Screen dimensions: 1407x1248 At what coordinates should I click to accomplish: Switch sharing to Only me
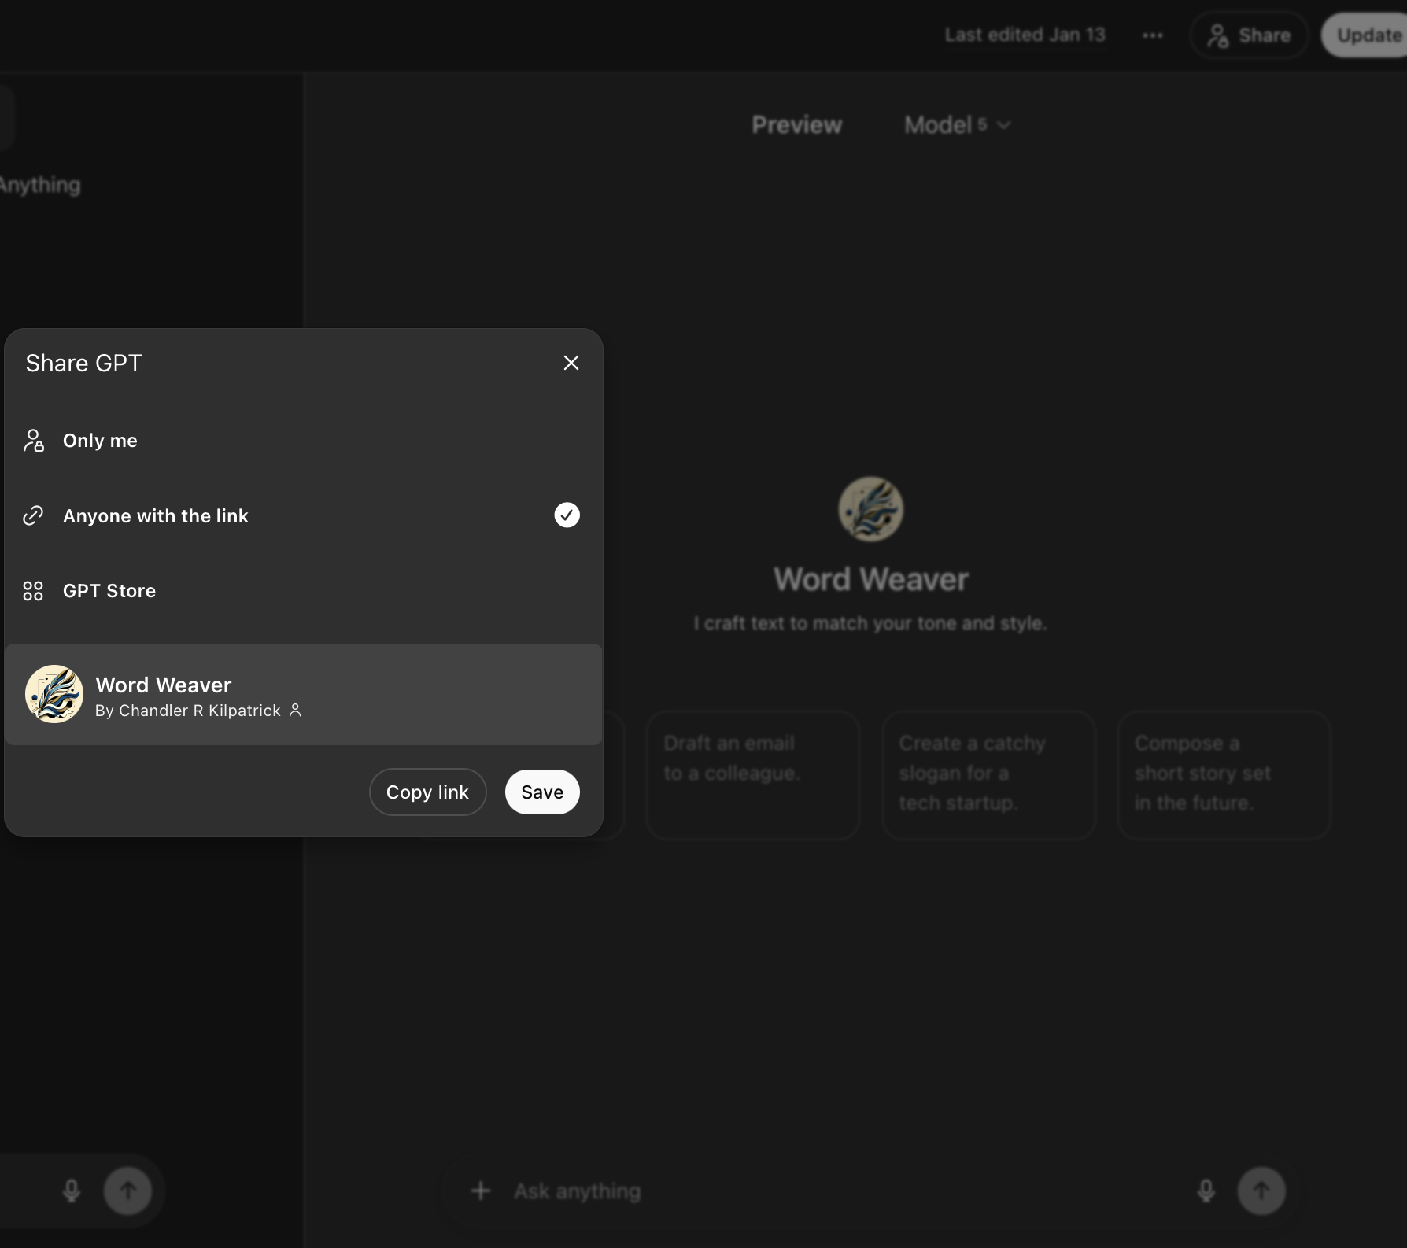[x=100, y=441]
